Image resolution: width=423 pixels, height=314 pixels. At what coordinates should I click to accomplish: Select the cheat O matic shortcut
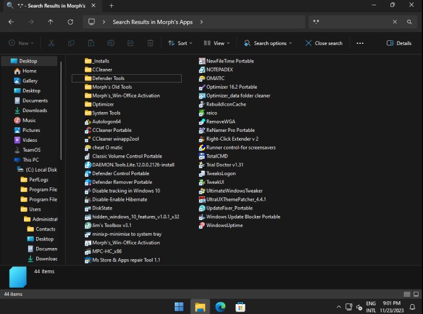(x=104, y=148)
